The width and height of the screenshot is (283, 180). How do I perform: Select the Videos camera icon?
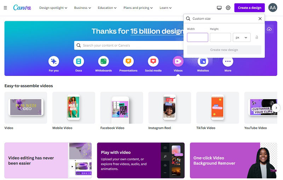(x=178, y=61)
